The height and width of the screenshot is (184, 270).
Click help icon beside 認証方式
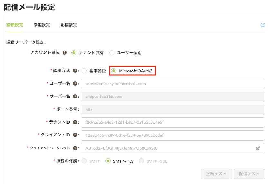coord(75,71)
